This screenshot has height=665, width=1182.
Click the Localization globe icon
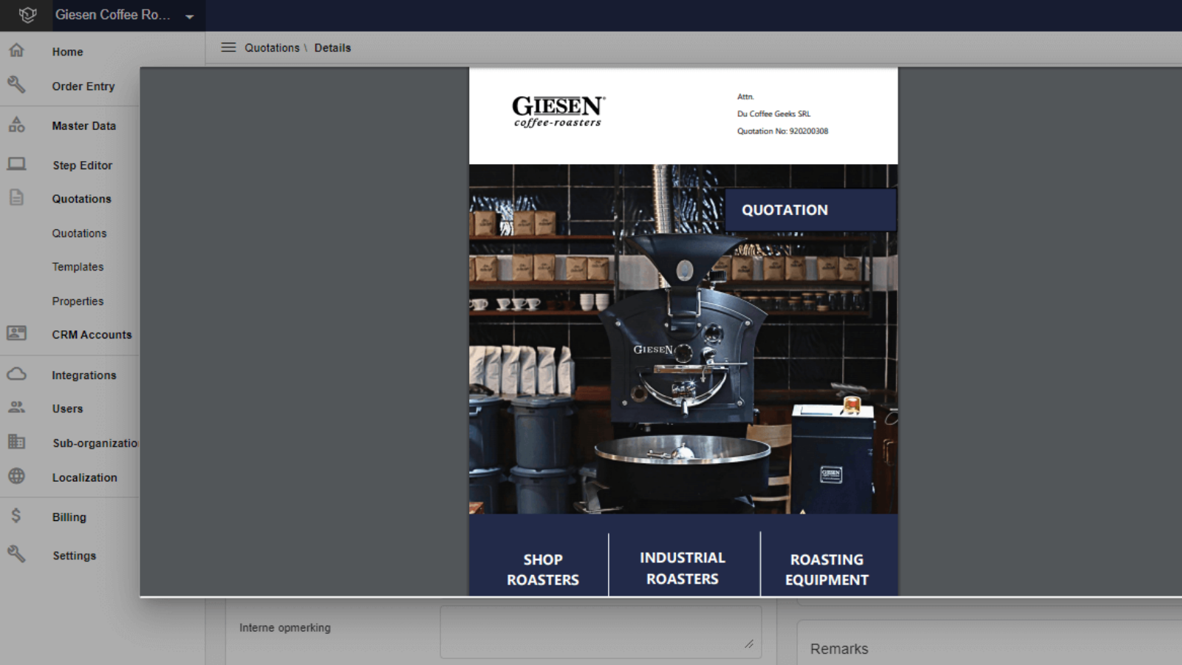(16, 477)
